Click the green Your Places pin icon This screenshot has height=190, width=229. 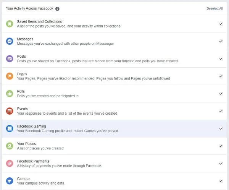[10, 146]
